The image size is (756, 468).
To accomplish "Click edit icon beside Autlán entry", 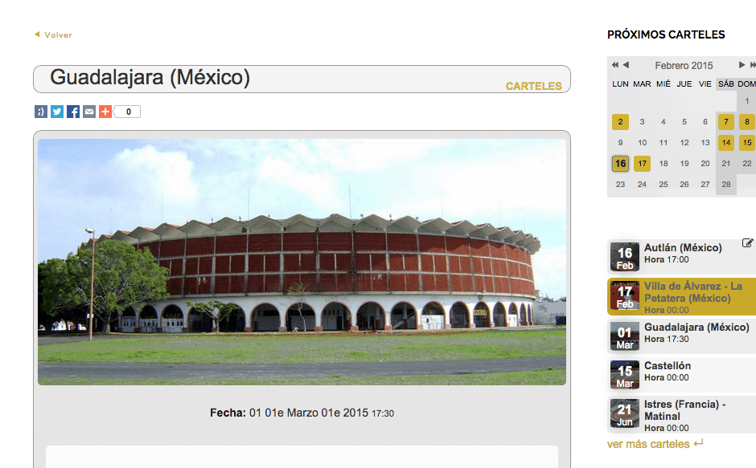I will tap(747, 242).
